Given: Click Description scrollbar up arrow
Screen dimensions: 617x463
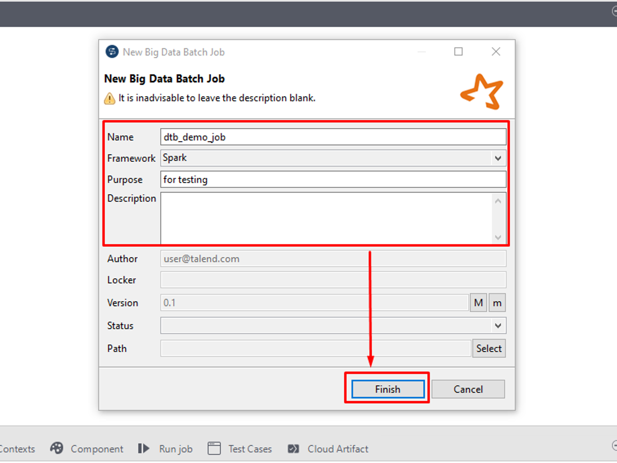Looking at the screenshot, I should coord(498,201).
